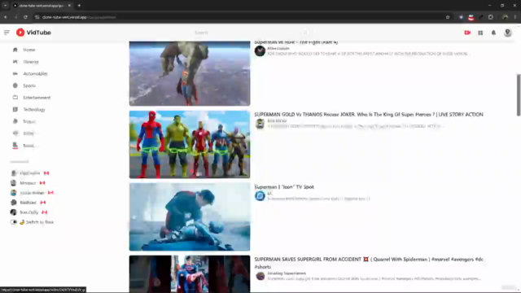Go back with the browser back arrow
The height and width of the screenshot is (293, 521).
coord(6,17)
